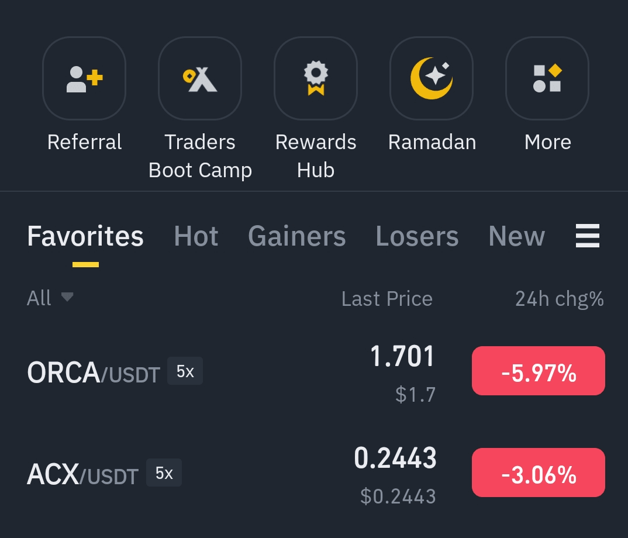The height and width of the screenshot is (538, 628).
Task: Toggle ACX -3.06% change badge
Action: (538, 473)
